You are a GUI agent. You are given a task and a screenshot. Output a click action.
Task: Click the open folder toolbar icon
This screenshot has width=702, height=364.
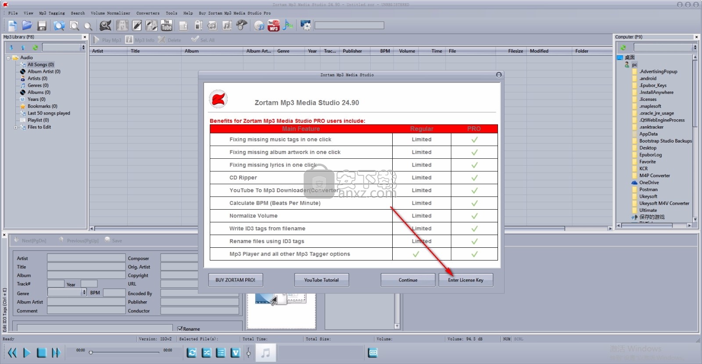(x=27, y=25)
